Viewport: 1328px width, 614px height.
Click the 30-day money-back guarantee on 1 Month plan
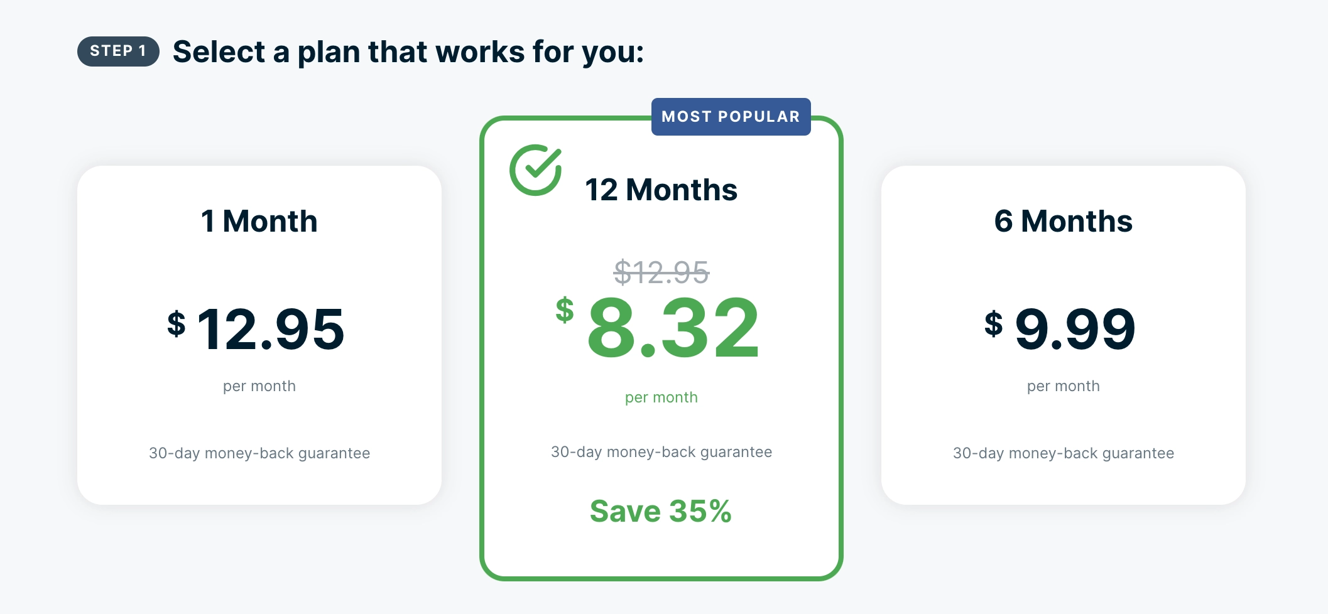[259, 453]
